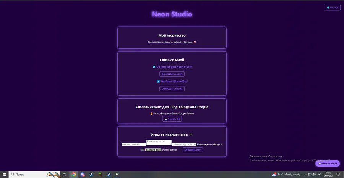Viewport: 344px width, 178px height.
Task: Focus the Твоё имя / никнейм field
Action: pos(134,144)
